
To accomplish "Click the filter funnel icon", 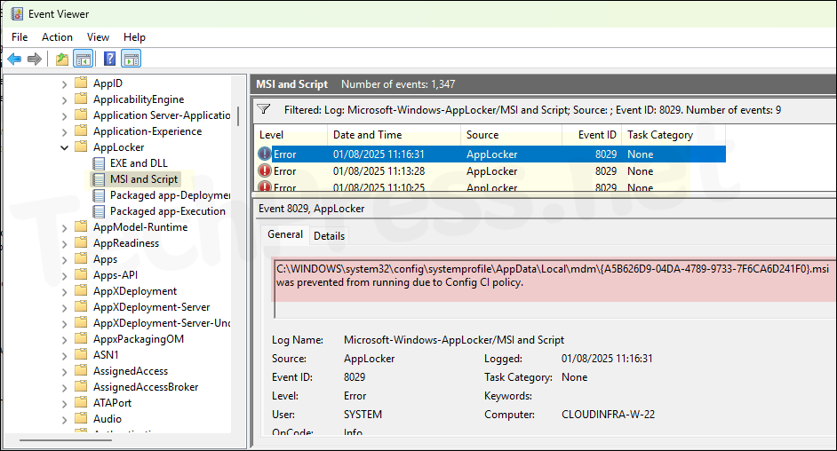I will 264,109.
